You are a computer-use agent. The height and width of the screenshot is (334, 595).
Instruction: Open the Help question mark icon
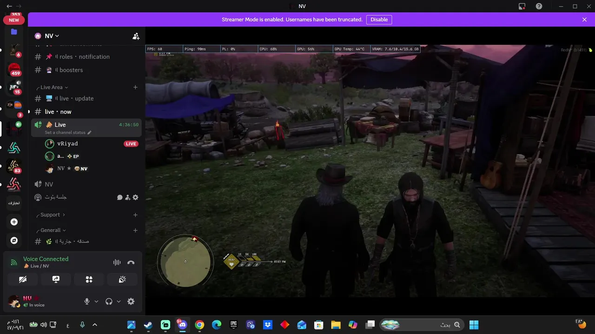point(539,6)
